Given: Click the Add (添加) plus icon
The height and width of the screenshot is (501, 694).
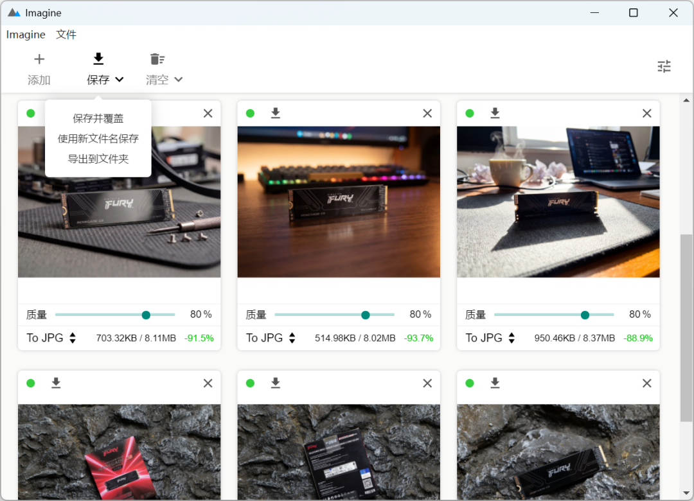Looking at the screenshot, I should (39, 60).
